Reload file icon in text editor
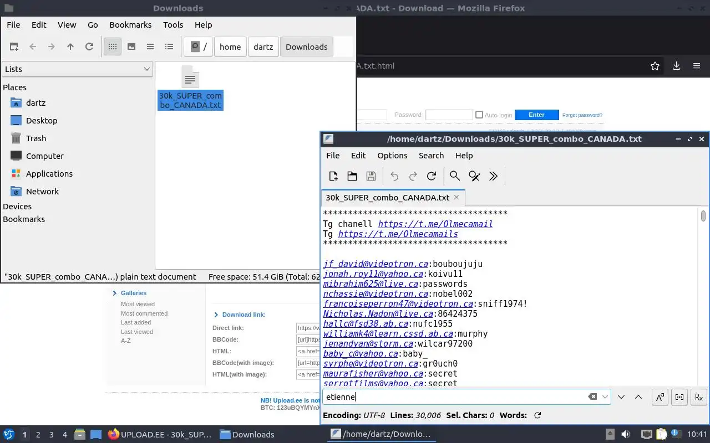 click(432, 176)
